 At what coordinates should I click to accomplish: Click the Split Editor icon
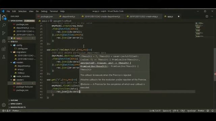(x=207, y=16)
